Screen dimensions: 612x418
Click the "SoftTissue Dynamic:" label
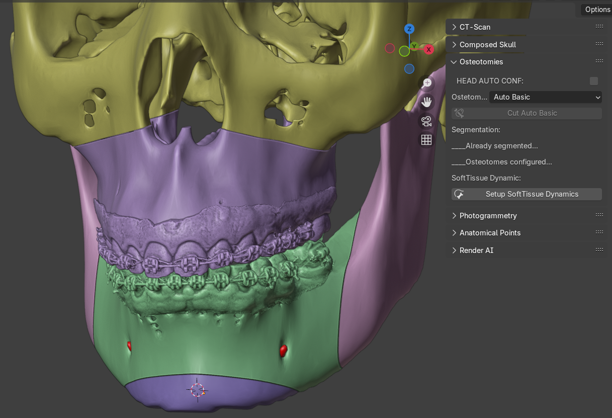(486, 178)
